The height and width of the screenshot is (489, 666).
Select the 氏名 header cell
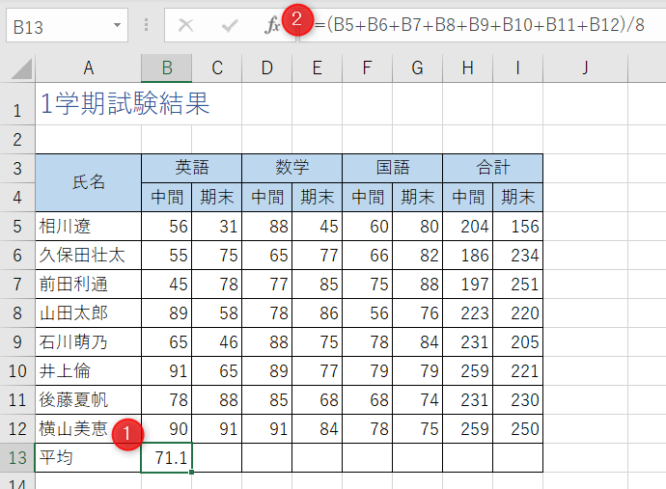[88, 182]
